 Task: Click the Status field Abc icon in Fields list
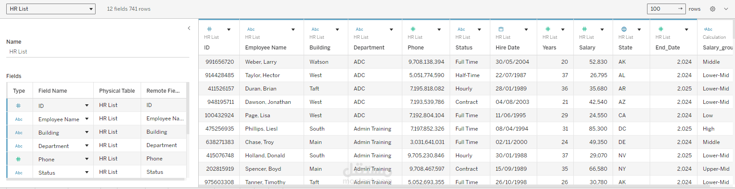[x=19, y=173]
